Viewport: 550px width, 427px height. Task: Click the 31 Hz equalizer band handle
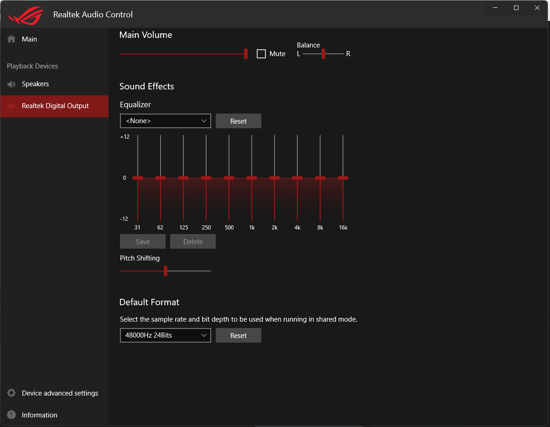138,178
